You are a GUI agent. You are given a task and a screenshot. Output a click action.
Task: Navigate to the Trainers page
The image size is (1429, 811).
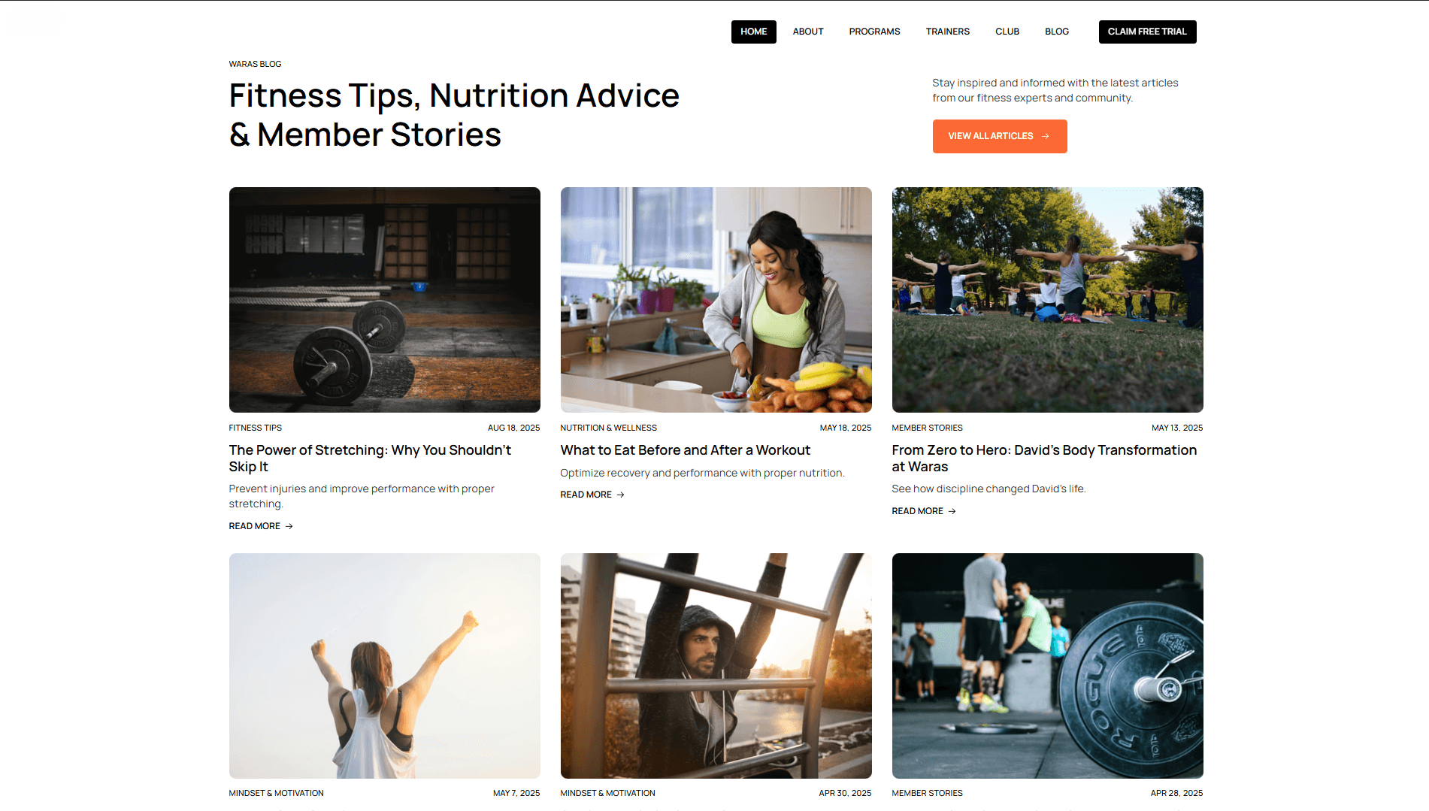947,32
